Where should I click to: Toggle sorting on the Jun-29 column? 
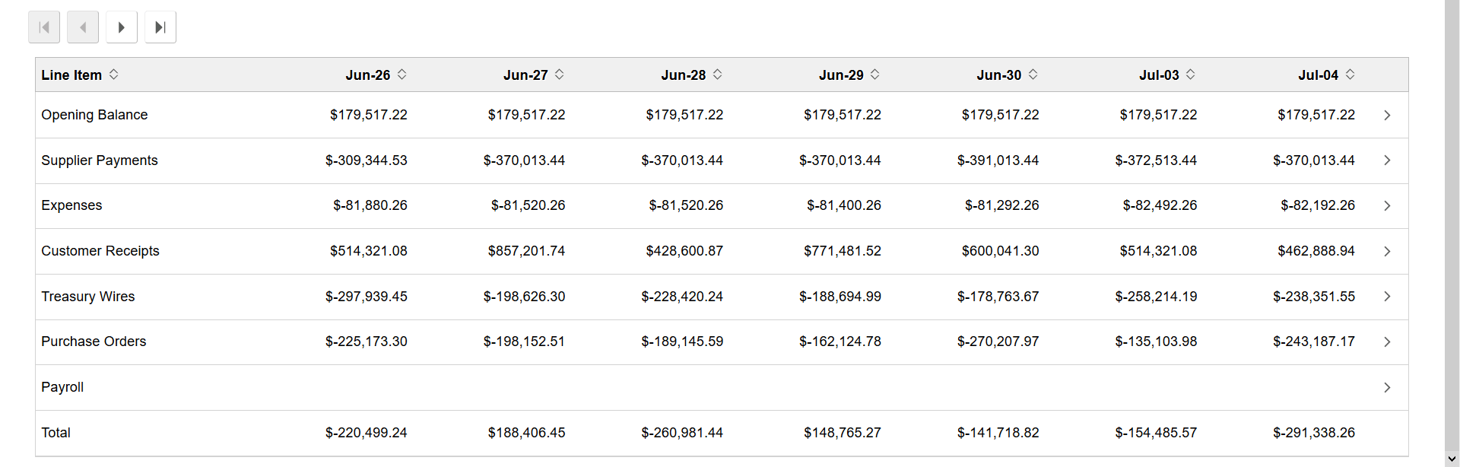(x=875, y=75)
